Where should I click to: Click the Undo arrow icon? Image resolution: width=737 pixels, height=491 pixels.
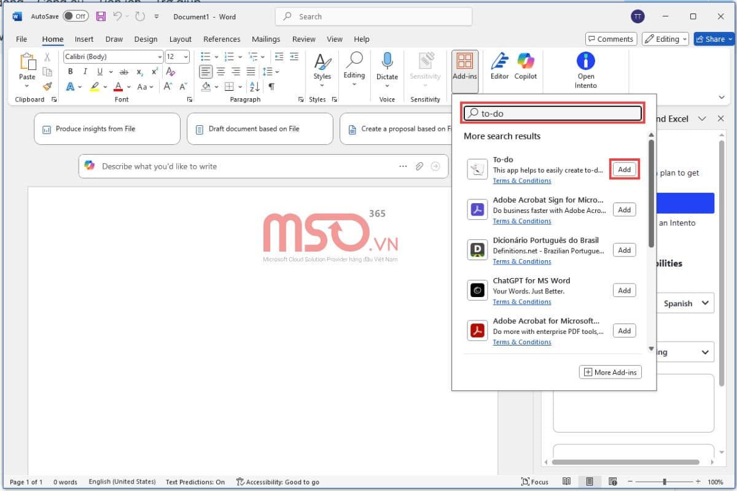[x=117, y=17]
